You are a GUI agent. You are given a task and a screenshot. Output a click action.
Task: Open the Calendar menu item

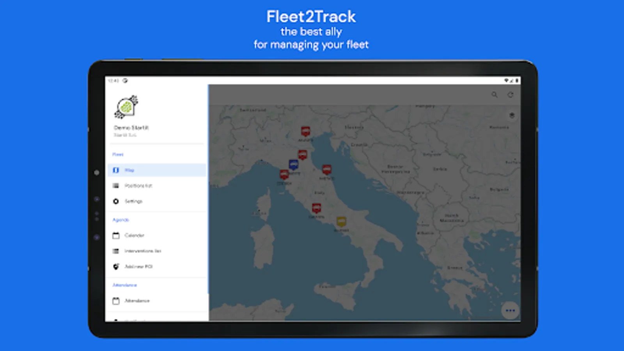coord(157,236)
